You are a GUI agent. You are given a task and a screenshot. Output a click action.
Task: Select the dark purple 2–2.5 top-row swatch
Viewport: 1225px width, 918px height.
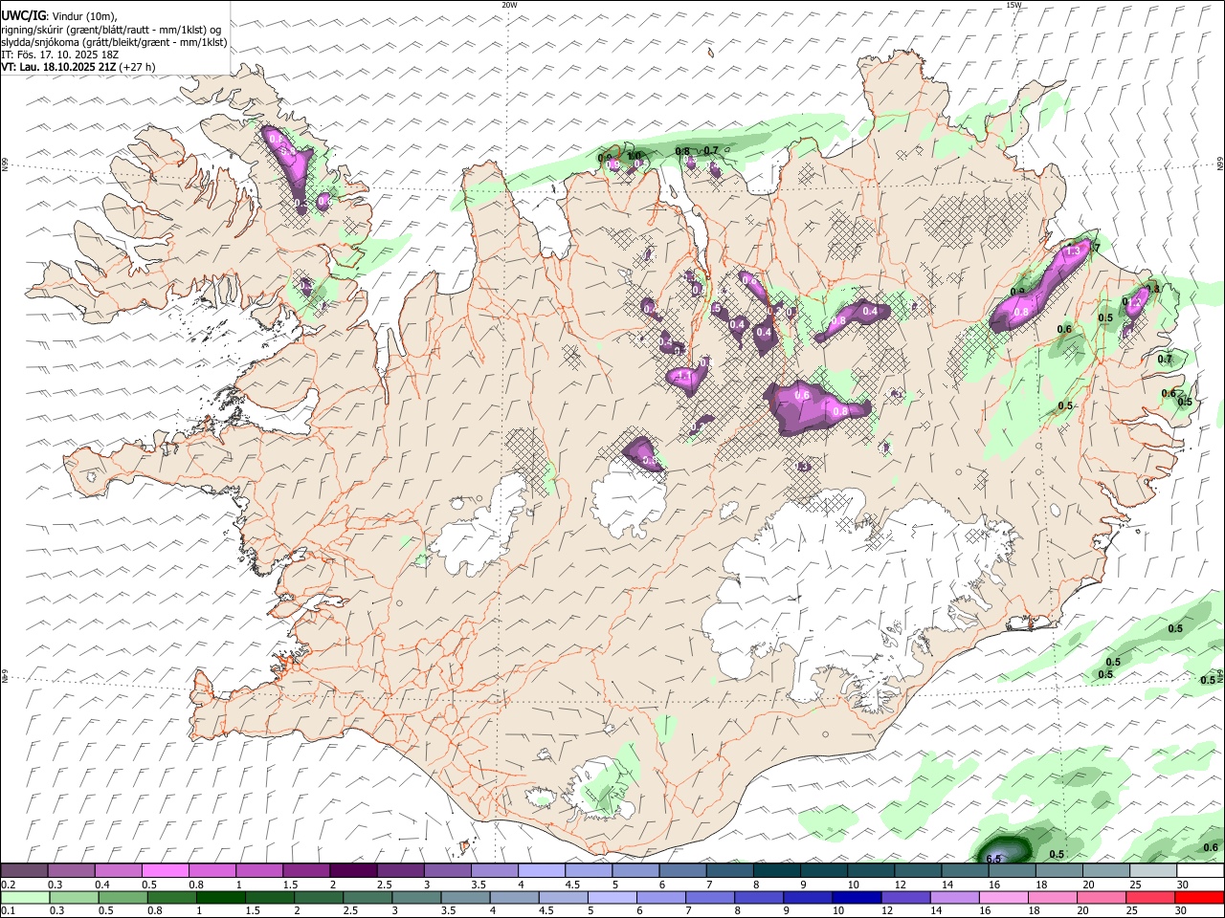coord(353,871)
